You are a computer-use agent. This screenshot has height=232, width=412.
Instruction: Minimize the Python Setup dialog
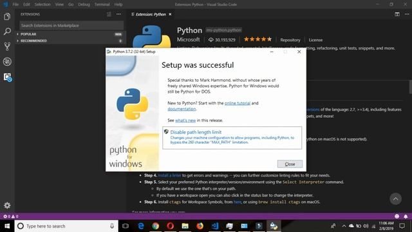272,52
